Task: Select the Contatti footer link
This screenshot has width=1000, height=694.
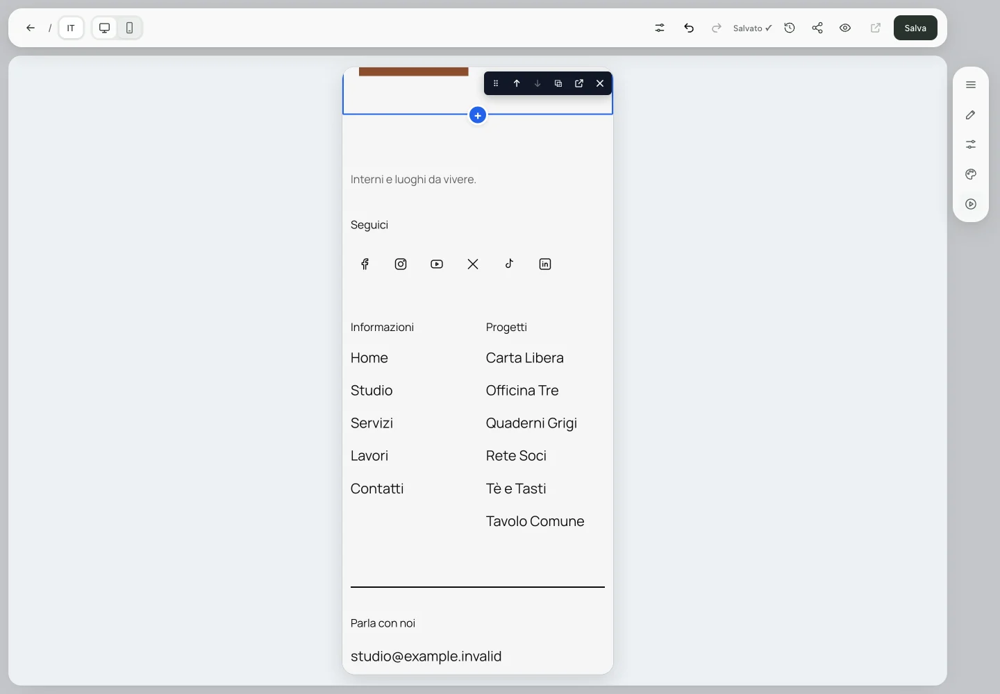Action: (x=377, y=489)
